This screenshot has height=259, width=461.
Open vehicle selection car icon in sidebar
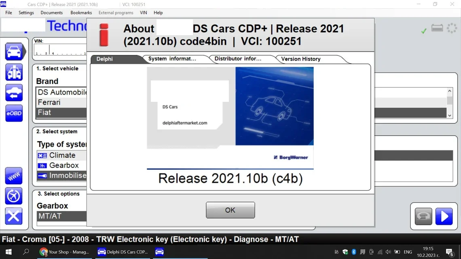(14, 52)
